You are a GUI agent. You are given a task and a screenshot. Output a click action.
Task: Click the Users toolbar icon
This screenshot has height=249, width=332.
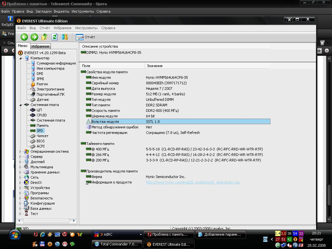click(65, 37)
